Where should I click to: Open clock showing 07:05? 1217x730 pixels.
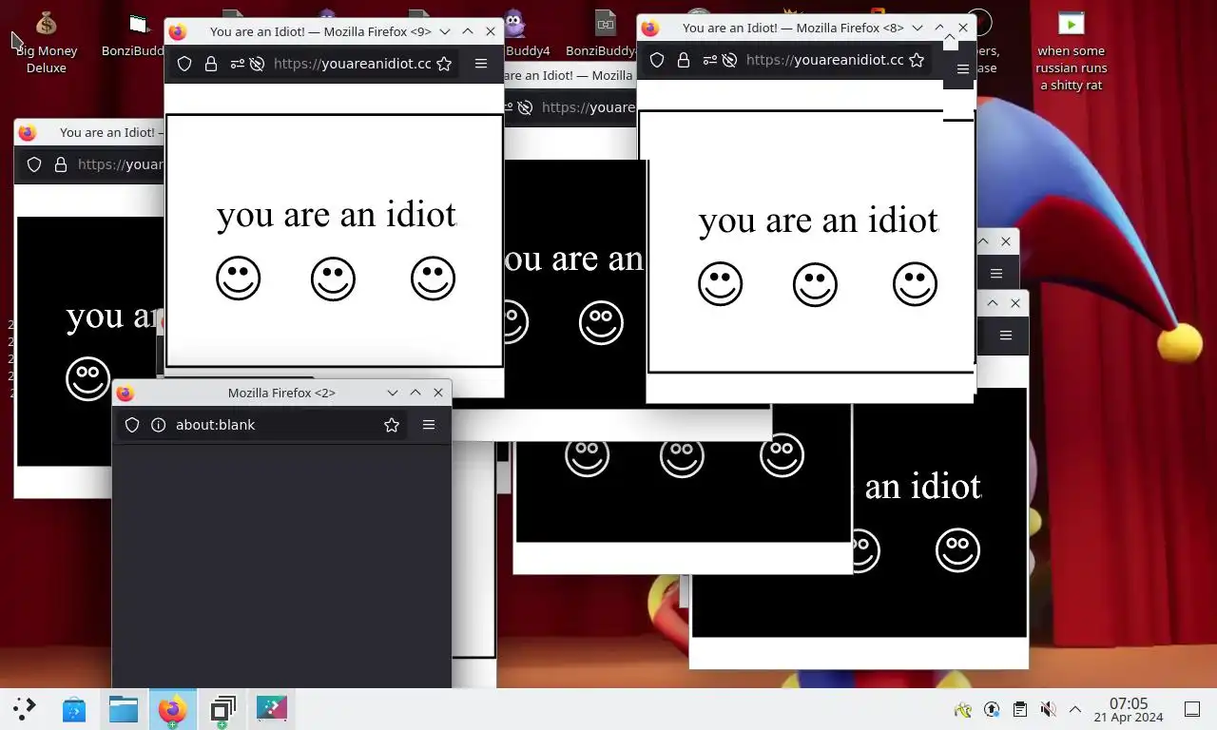(x=1129, y=709)
